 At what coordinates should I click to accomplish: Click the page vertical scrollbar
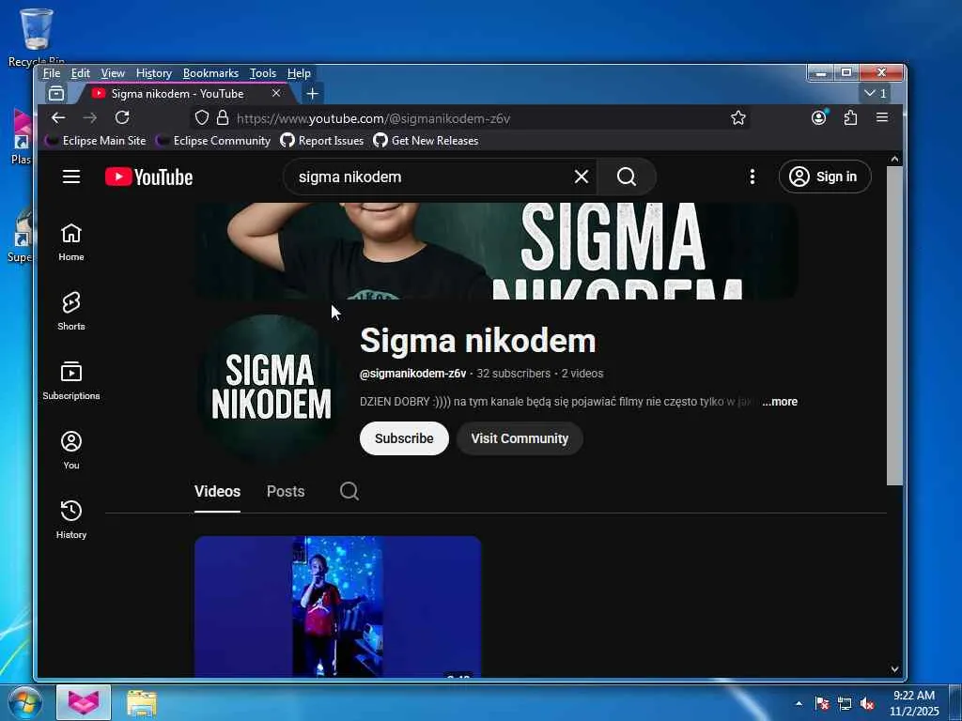[x=894, y=325]
